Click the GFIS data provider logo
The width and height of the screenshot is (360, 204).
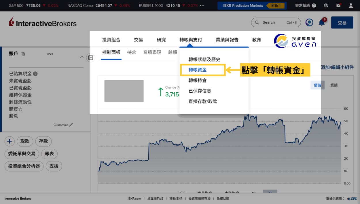point(352,199)
